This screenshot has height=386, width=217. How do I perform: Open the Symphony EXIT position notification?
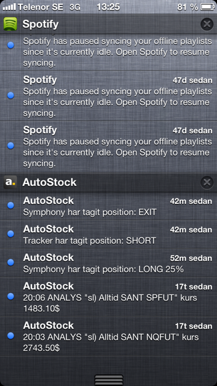pos(108,206)
